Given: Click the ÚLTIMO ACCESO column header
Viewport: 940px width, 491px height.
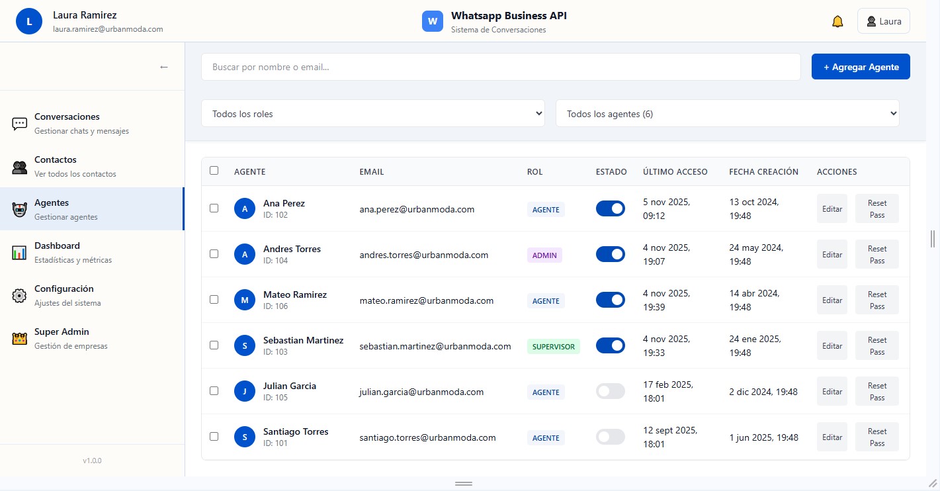Looking at the screenshot, I should [675, 171].
